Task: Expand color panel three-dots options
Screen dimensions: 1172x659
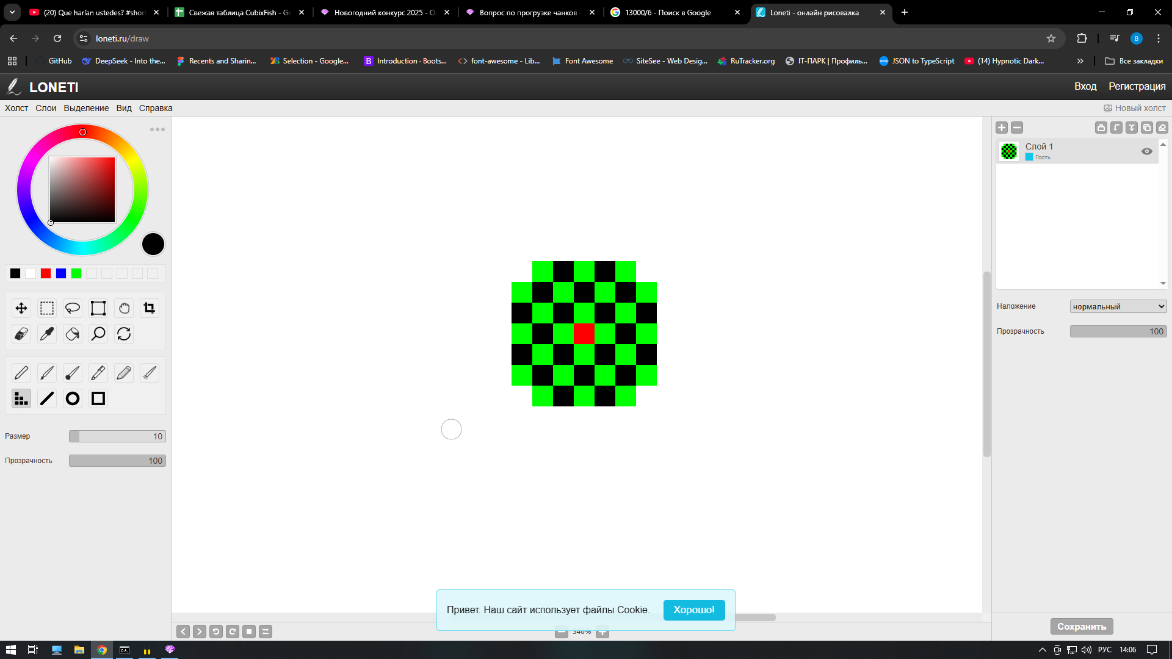Action: coord(157,129)
